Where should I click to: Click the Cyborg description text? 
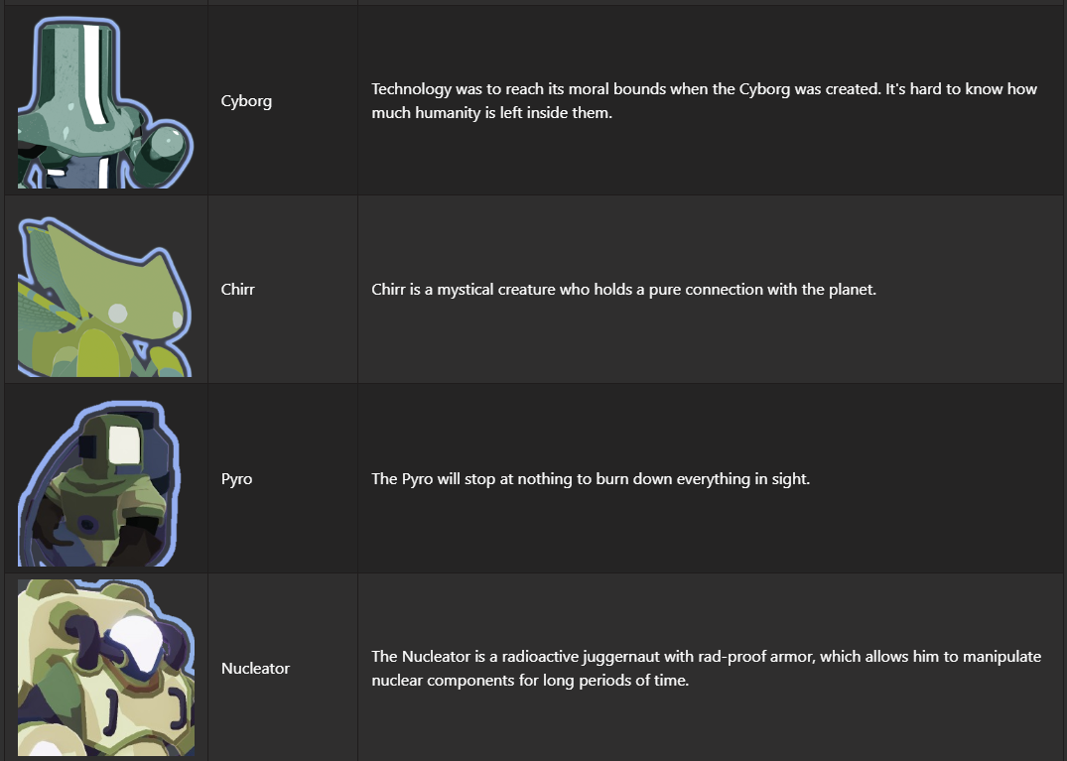click(704, 101)
